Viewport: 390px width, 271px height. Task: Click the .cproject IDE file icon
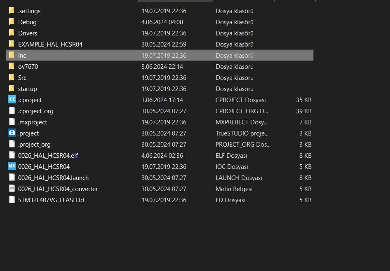12,100
